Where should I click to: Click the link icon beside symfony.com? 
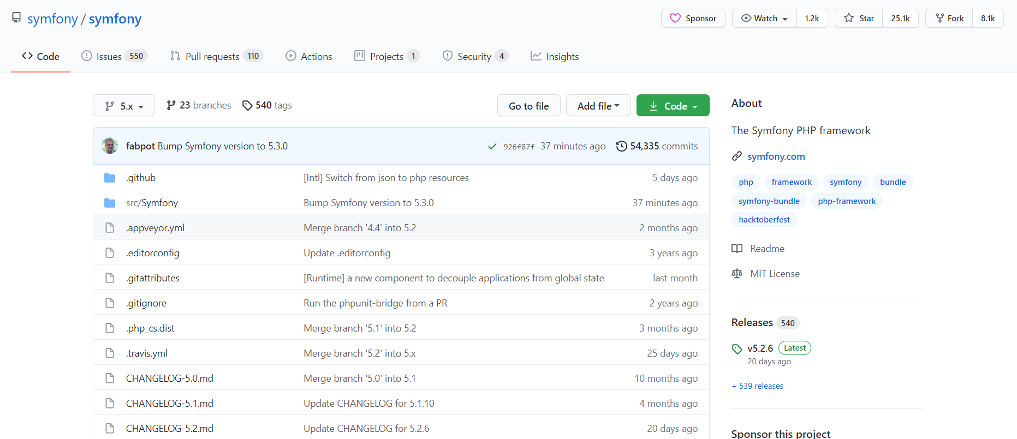[x=737, y=157]
